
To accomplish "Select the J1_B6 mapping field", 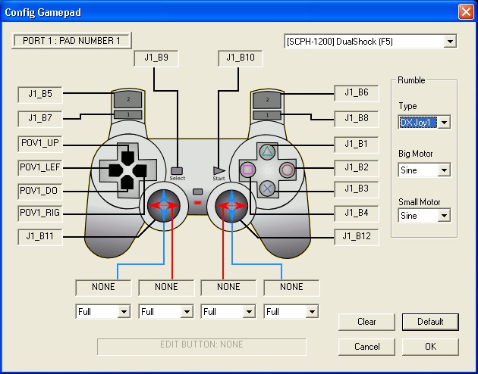I will tap(357, 93).
